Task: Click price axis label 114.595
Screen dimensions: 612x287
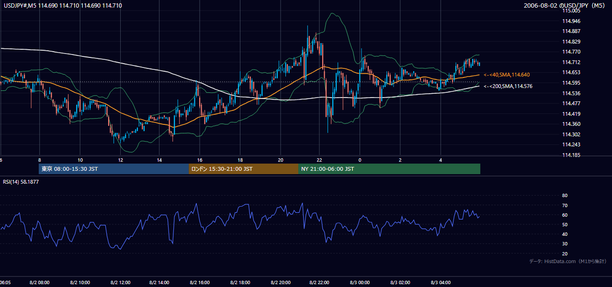Action: pyautogui.click(x=572, y=83)
